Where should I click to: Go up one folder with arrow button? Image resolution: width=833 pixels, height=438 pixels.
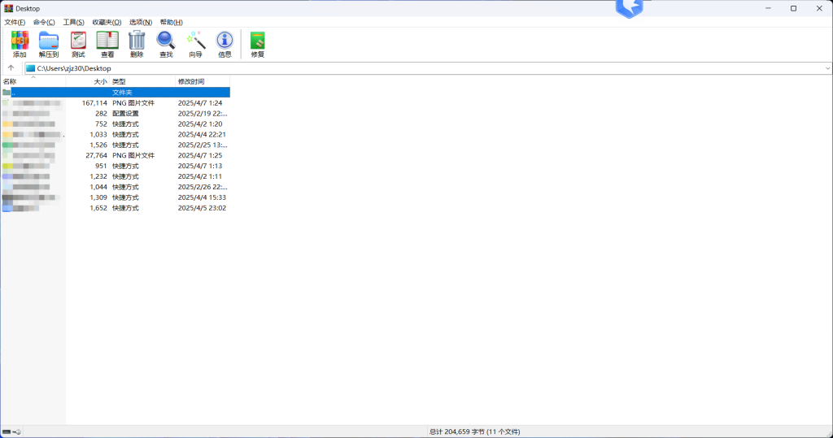11,68
